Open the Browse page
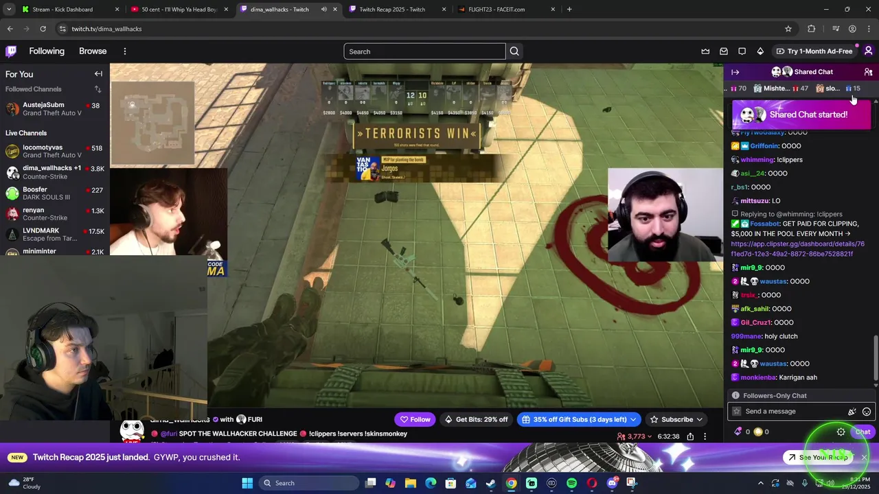Screen dimensions: 879x494 (x=93, y=51)
